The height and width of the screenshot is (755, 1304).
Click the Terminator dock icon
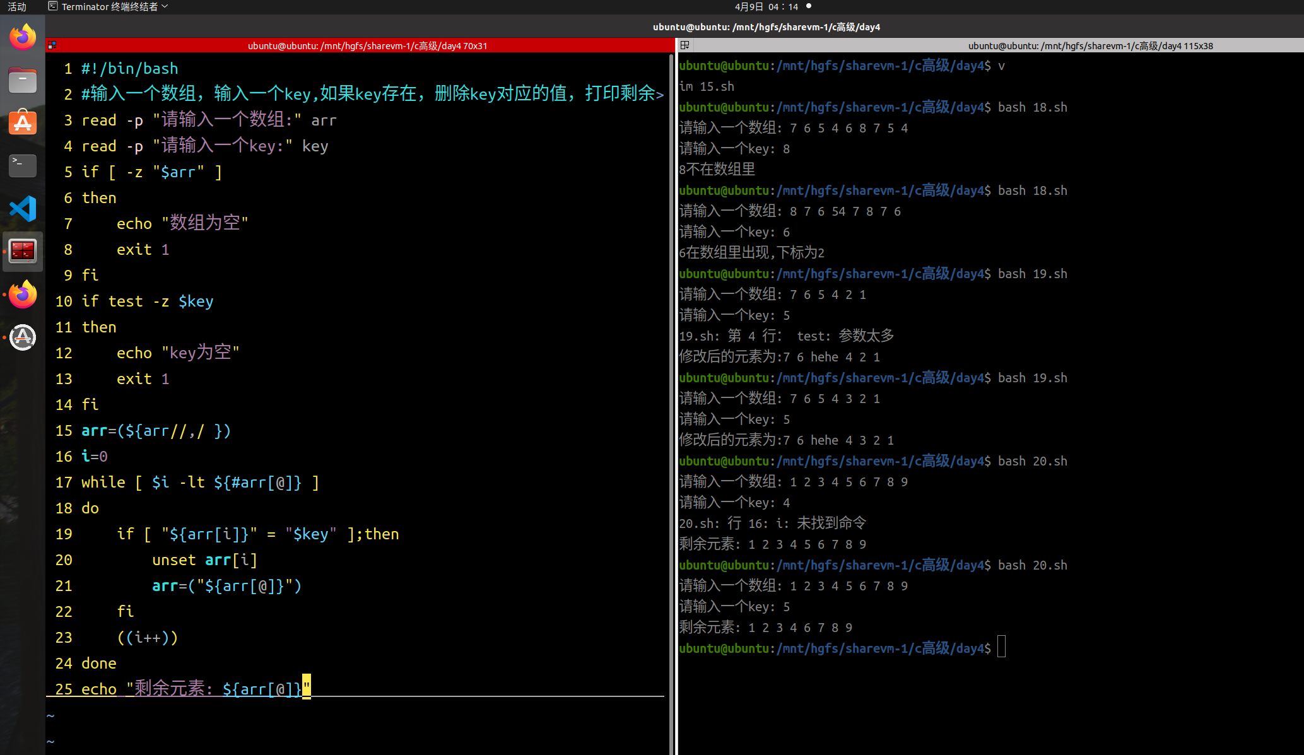tap(23, 251)
